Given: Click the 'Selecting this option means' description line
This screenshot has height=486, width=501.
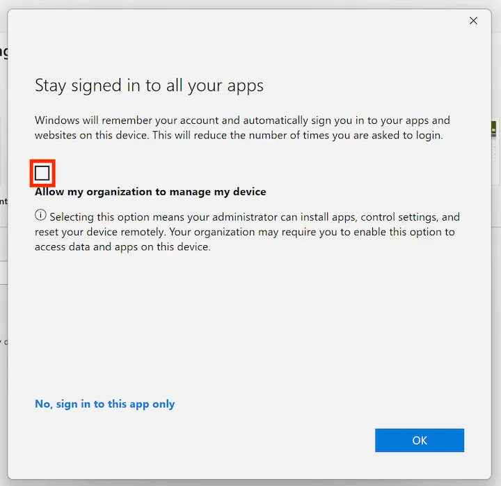Looking at the screenshot, I should [254, 217].
